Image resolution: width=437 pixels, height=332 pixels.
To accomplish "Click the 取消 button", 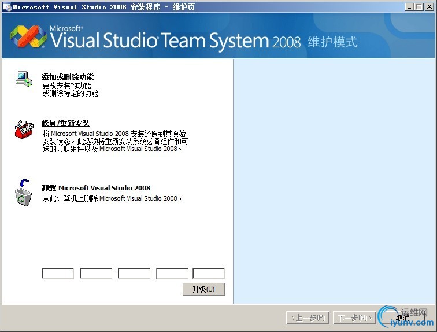I will click(x=403, y=318).
